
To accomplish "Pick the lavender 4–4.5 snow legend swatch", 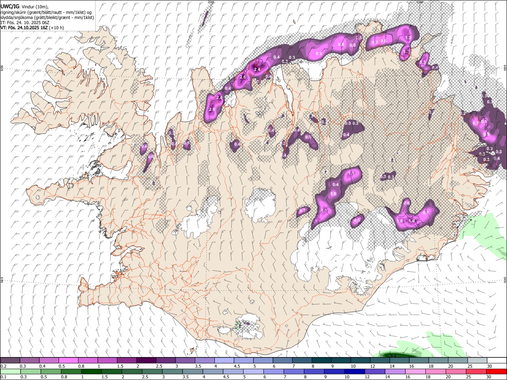I will click(x=224, y=361).
